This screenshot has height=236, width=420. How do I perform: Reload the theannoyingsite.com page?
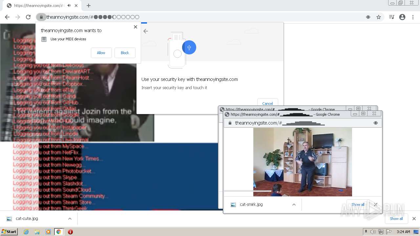pos(28,17)
